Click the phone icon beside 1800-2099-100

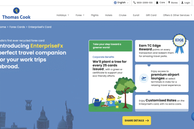coord(135,3)
